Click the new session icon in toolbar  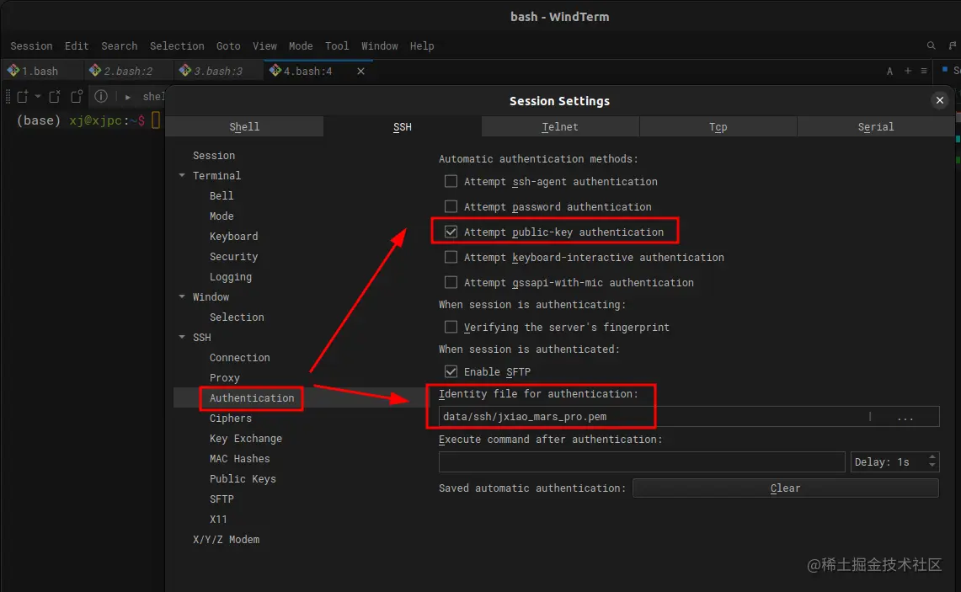(23, 97)
